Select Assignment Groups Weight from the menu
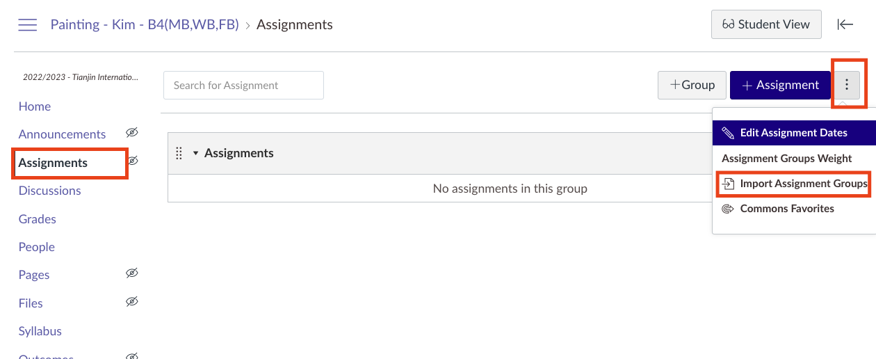Viewport: 876px width, 359px height. pos(786,159)
